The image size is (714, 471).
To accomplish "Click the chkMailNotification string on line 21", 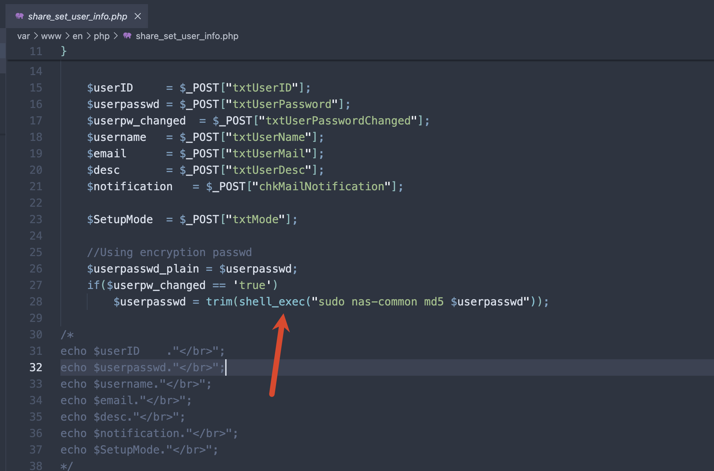I will pos(322,186).
